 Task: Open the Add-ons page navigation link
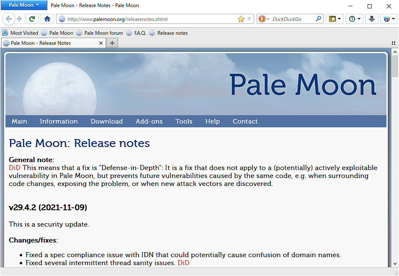tap(149, 121)
